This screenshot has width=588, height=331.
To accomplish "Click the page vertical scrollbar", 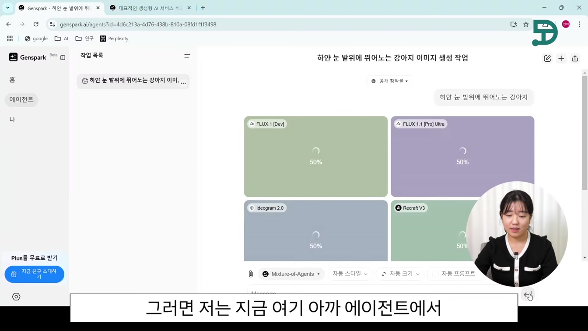I will click(x=584, y=133).
